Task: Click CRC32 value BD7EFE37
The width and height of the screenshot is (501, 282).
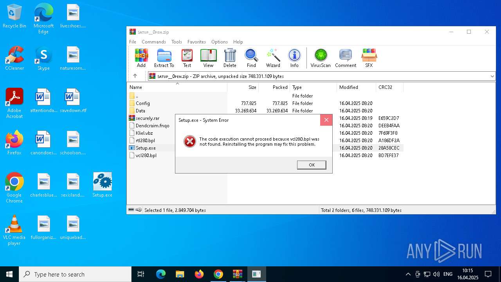Action: [389, 155]
